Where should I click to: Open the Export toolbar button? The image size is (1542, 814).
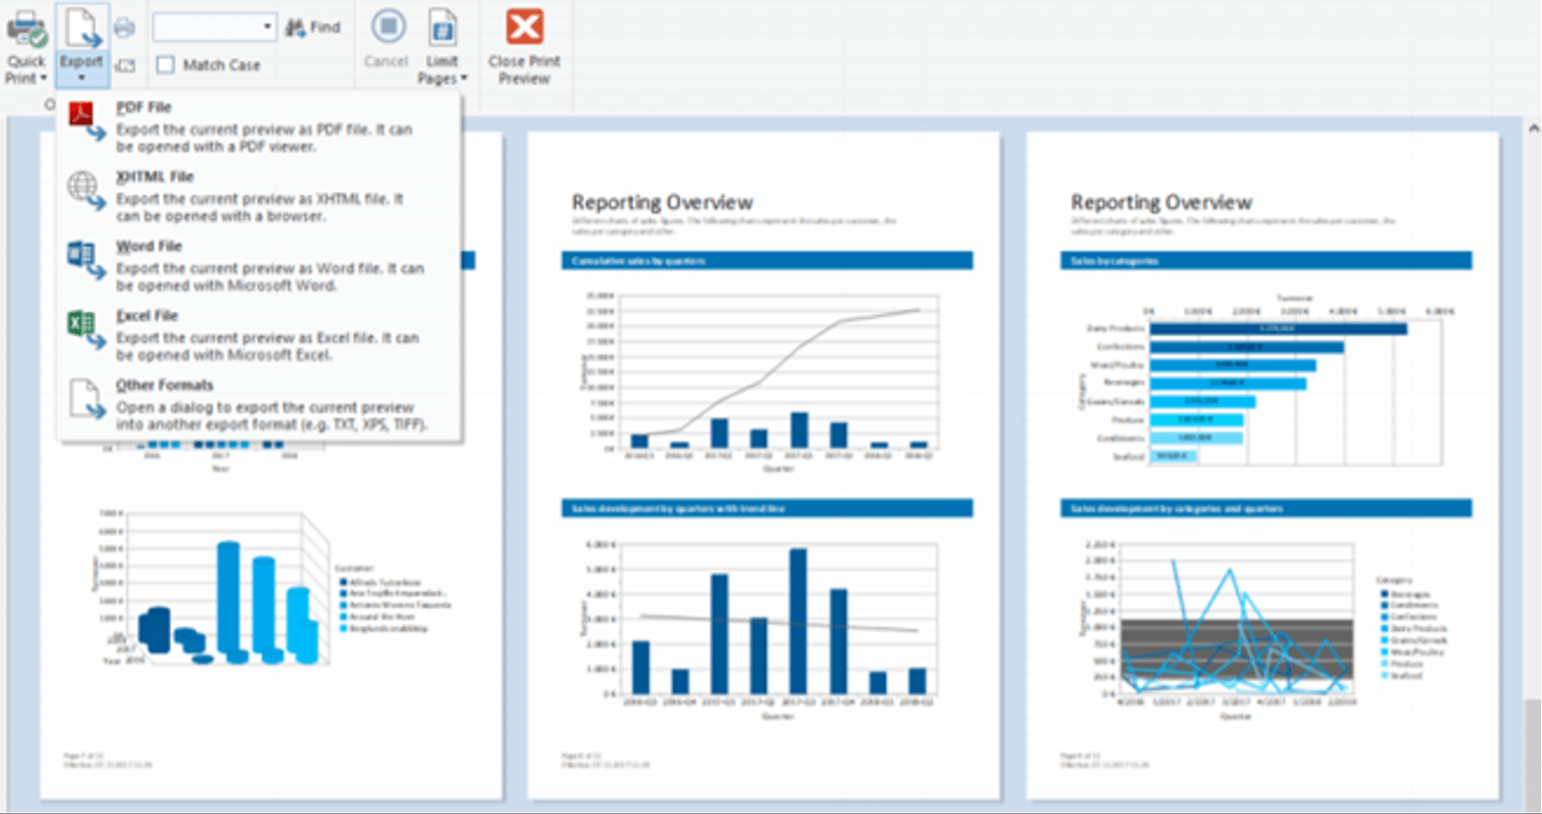point(82,46)
